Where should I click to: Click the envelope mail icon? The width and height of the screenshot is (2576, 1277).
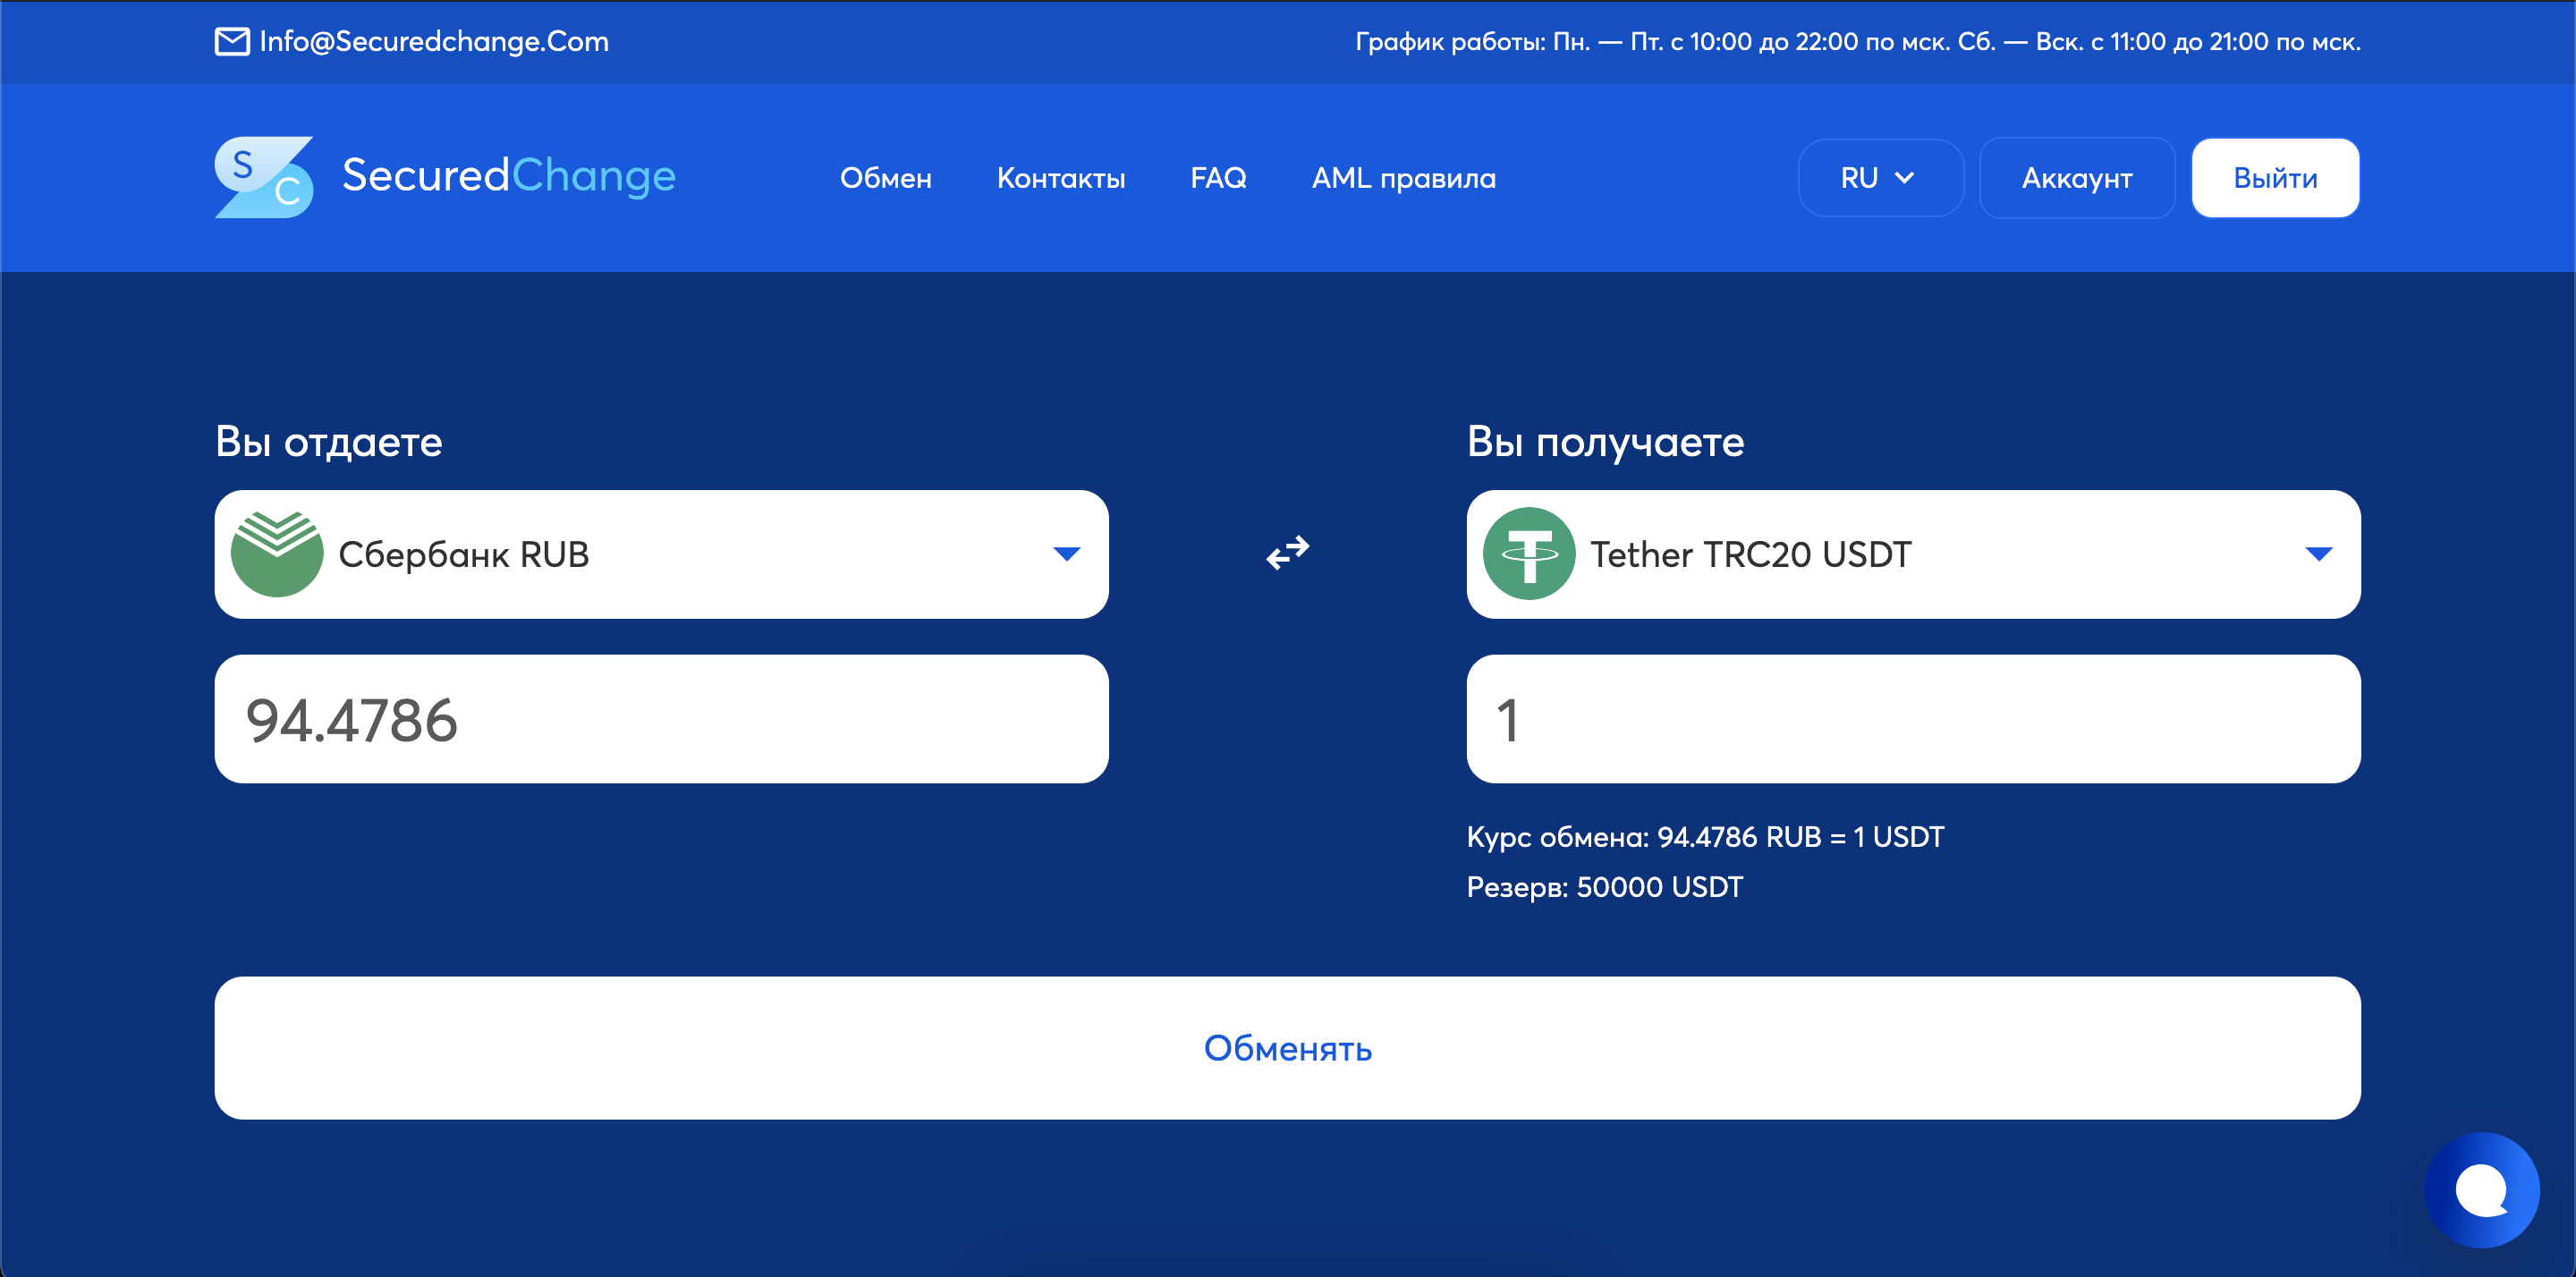pyautogui.click(x=232, y=42)
